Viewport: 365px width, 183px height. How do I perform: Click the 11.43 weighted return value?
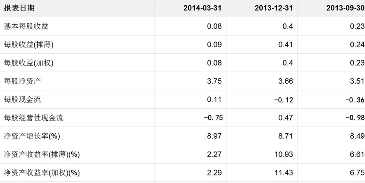coord(284,173)
